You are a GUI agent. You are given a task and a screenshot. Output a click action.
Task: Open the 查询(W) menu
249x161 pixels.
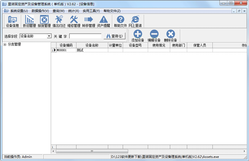(x=59, y=11)
